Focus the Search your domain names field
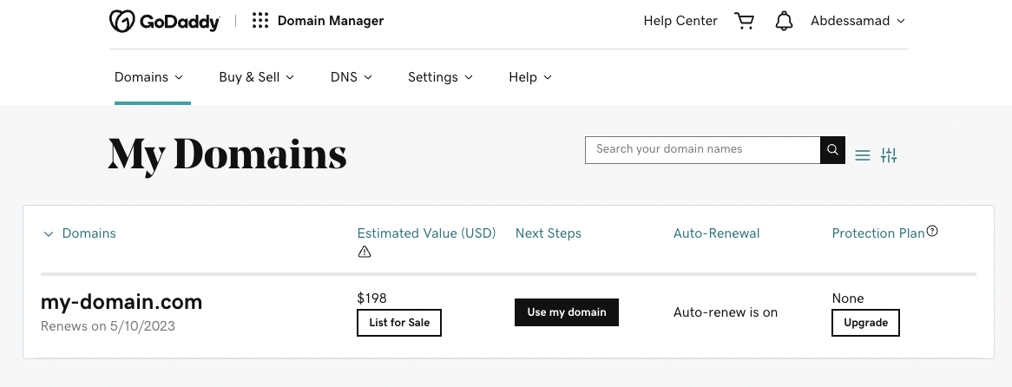 [703, 150]
